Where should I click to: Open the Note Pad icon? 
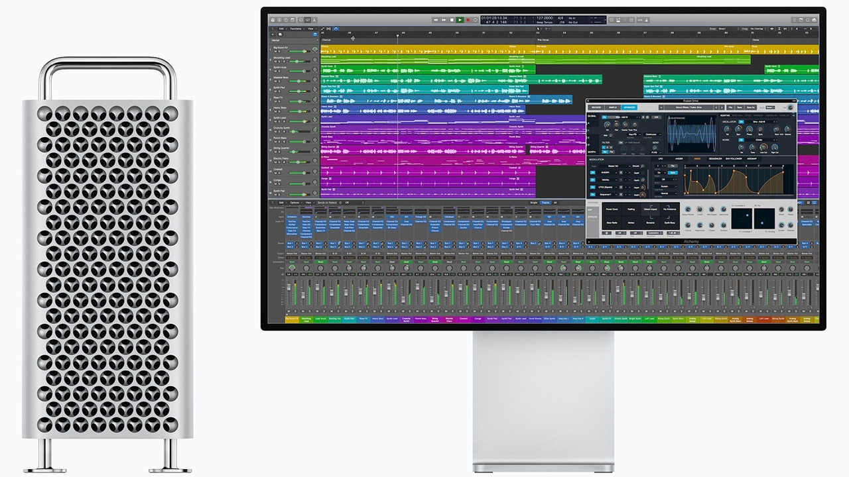tap(801, 20)
